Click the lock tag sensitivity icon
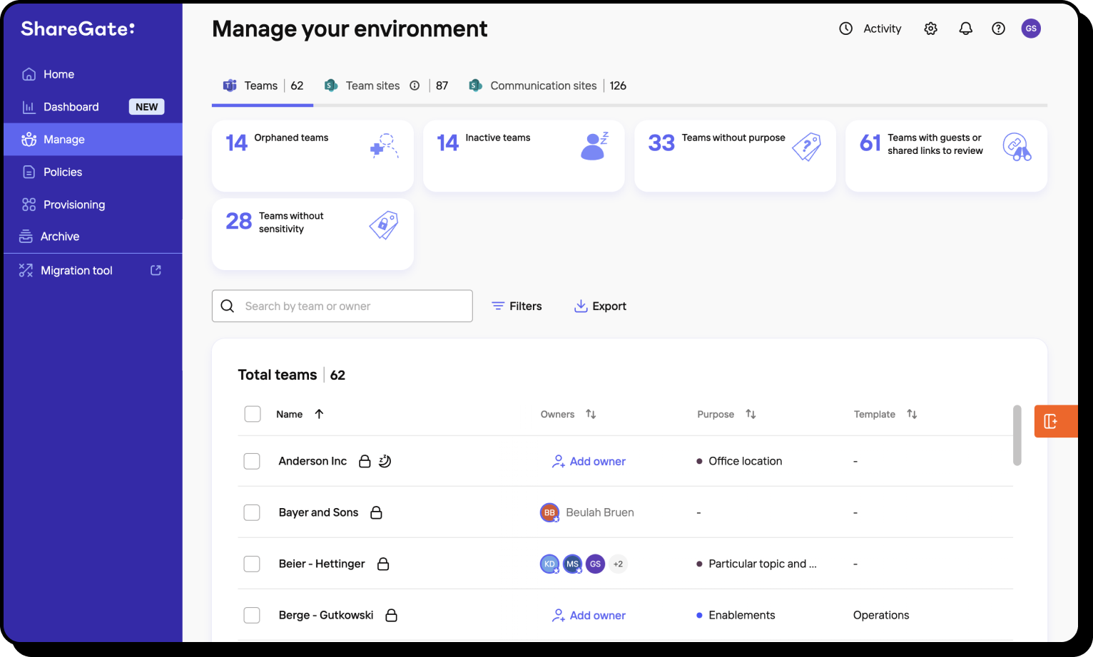Screen dimensions: 1093x657 pyautogui.click(x=384, y=225)
